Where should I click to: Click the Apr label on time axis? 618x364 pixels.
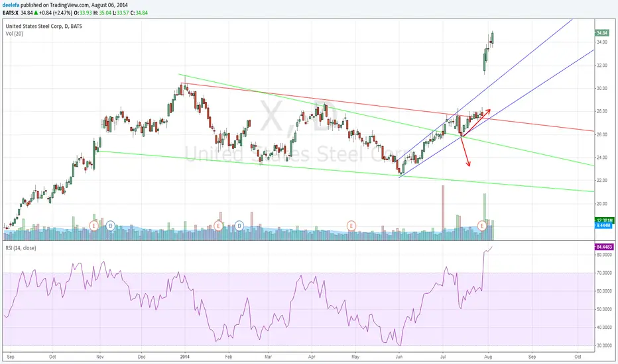pos(312,357)
